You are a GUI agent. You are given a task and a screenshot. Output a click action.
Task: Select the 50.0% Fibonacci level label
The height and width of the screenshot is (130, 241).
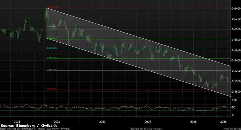coord(52,48)
